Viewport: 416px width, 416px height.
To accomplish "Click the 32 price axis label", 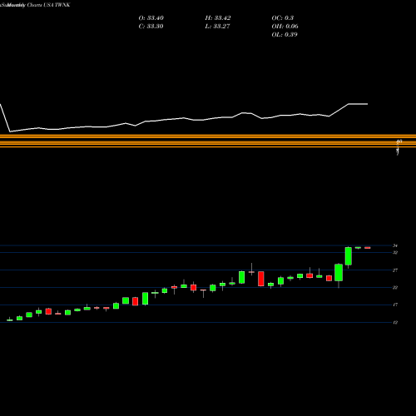I will [395, 253].
